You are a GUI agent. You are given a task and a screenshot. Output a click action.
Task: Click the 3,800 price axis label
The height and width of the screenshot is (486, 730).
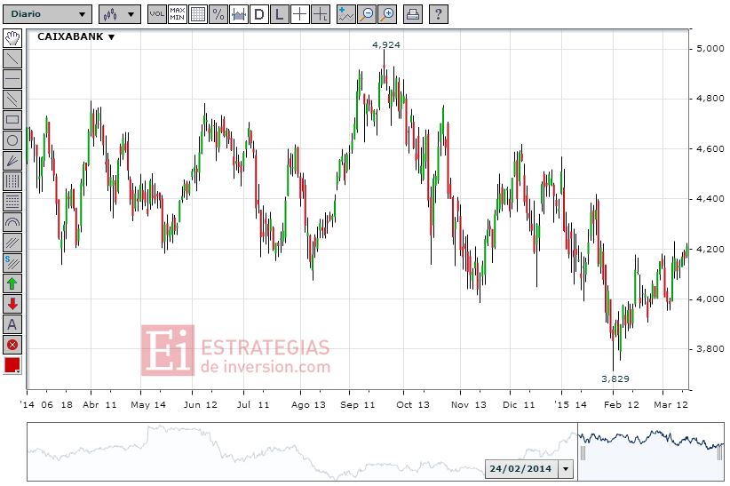[x=710, y=349]
